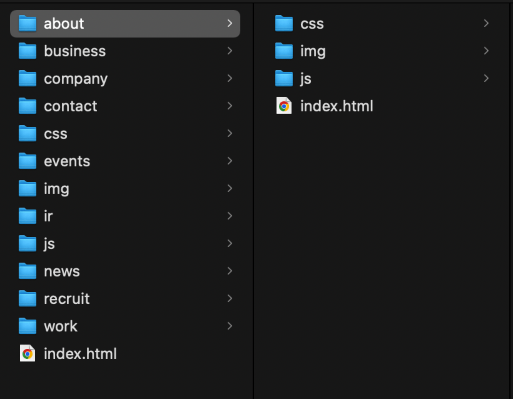This screenshot has height=399, width=513.
Task: Select the about folder row
Action: pyautogui.click(x=125, y=24)
